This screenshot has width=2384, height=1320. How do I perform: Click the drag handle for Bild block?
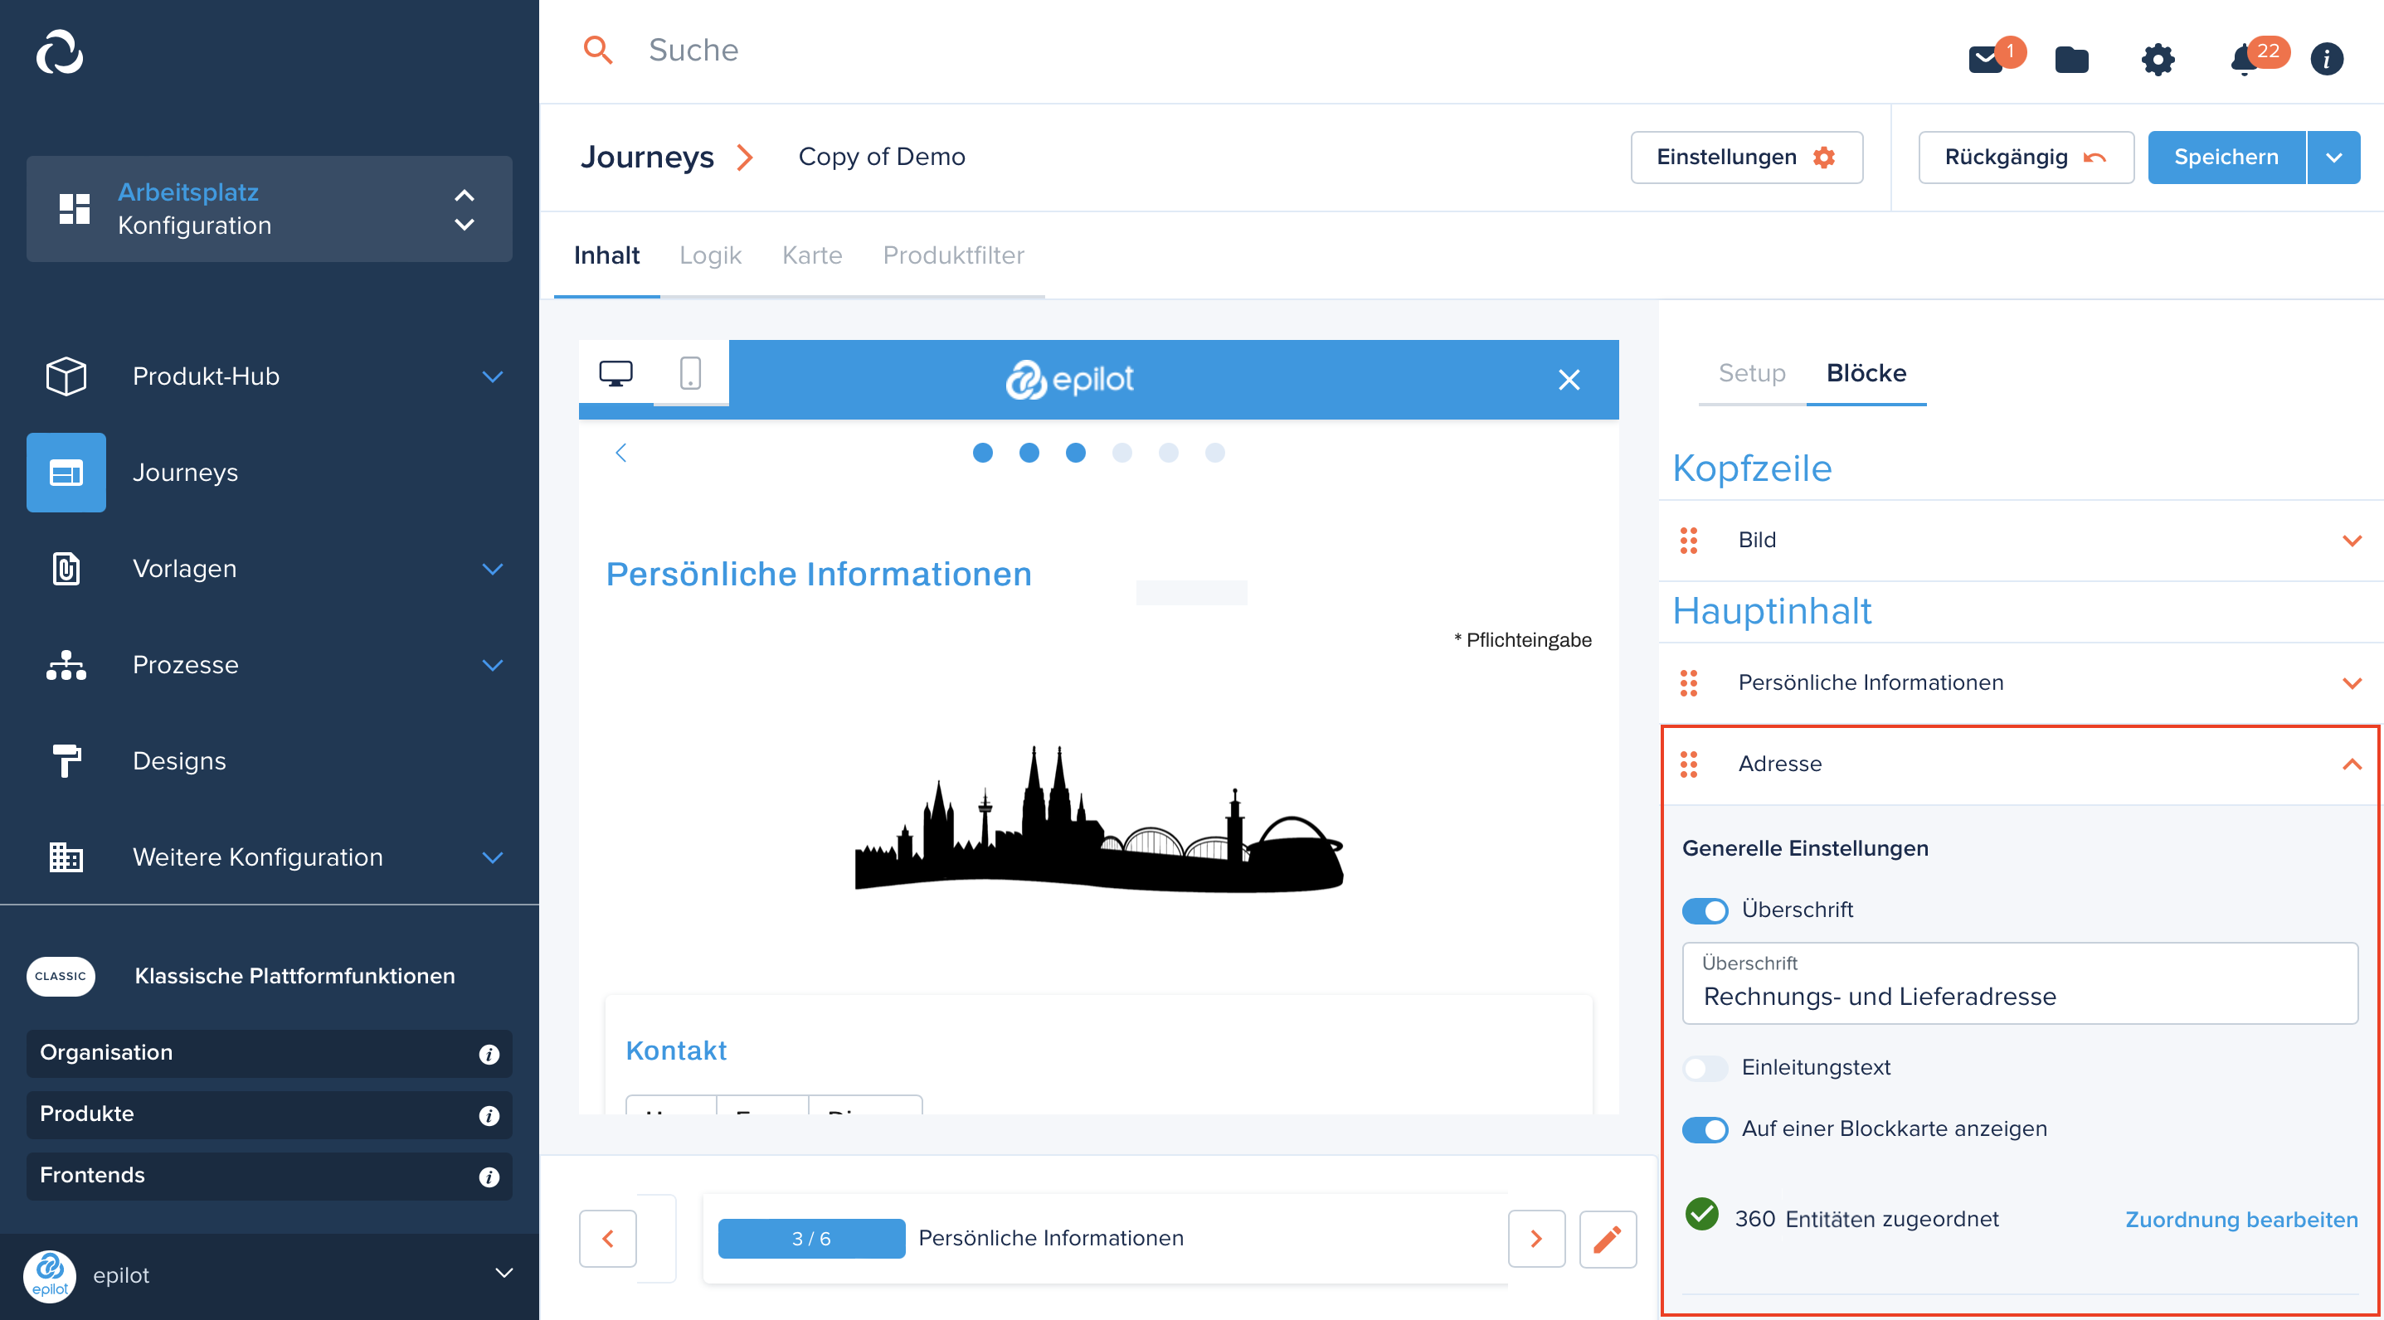click(1688, 541)
